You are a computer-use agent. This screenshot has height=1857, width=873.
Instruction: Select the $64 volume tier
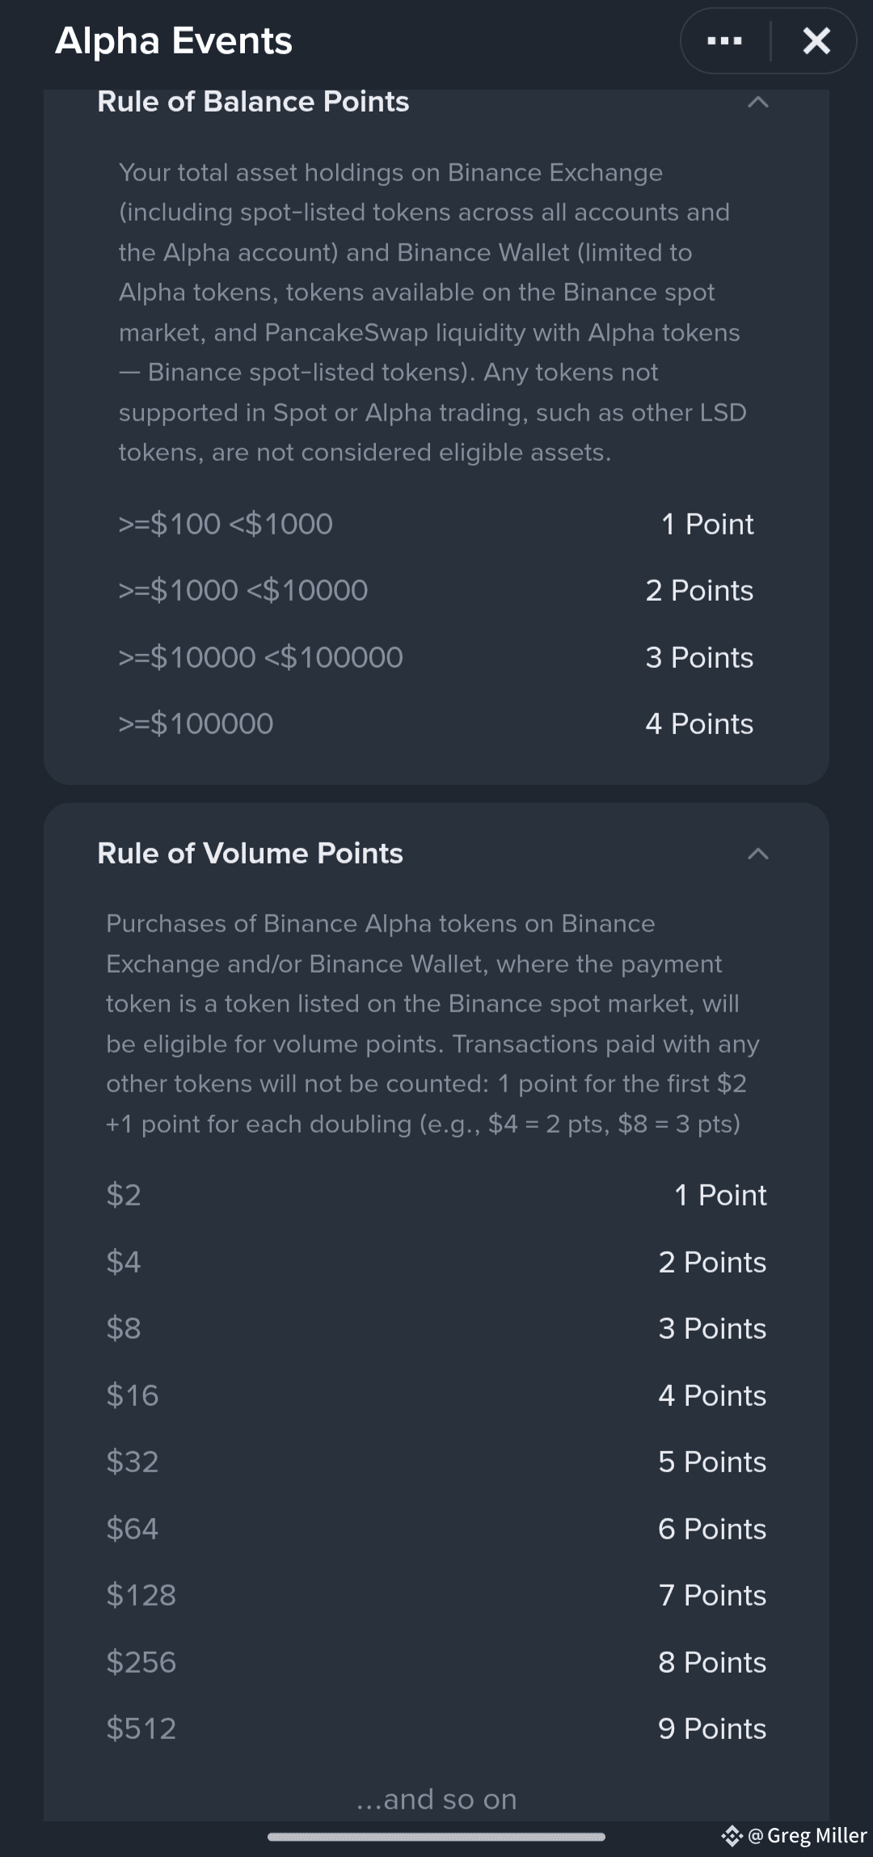[x=436, y=1529]
